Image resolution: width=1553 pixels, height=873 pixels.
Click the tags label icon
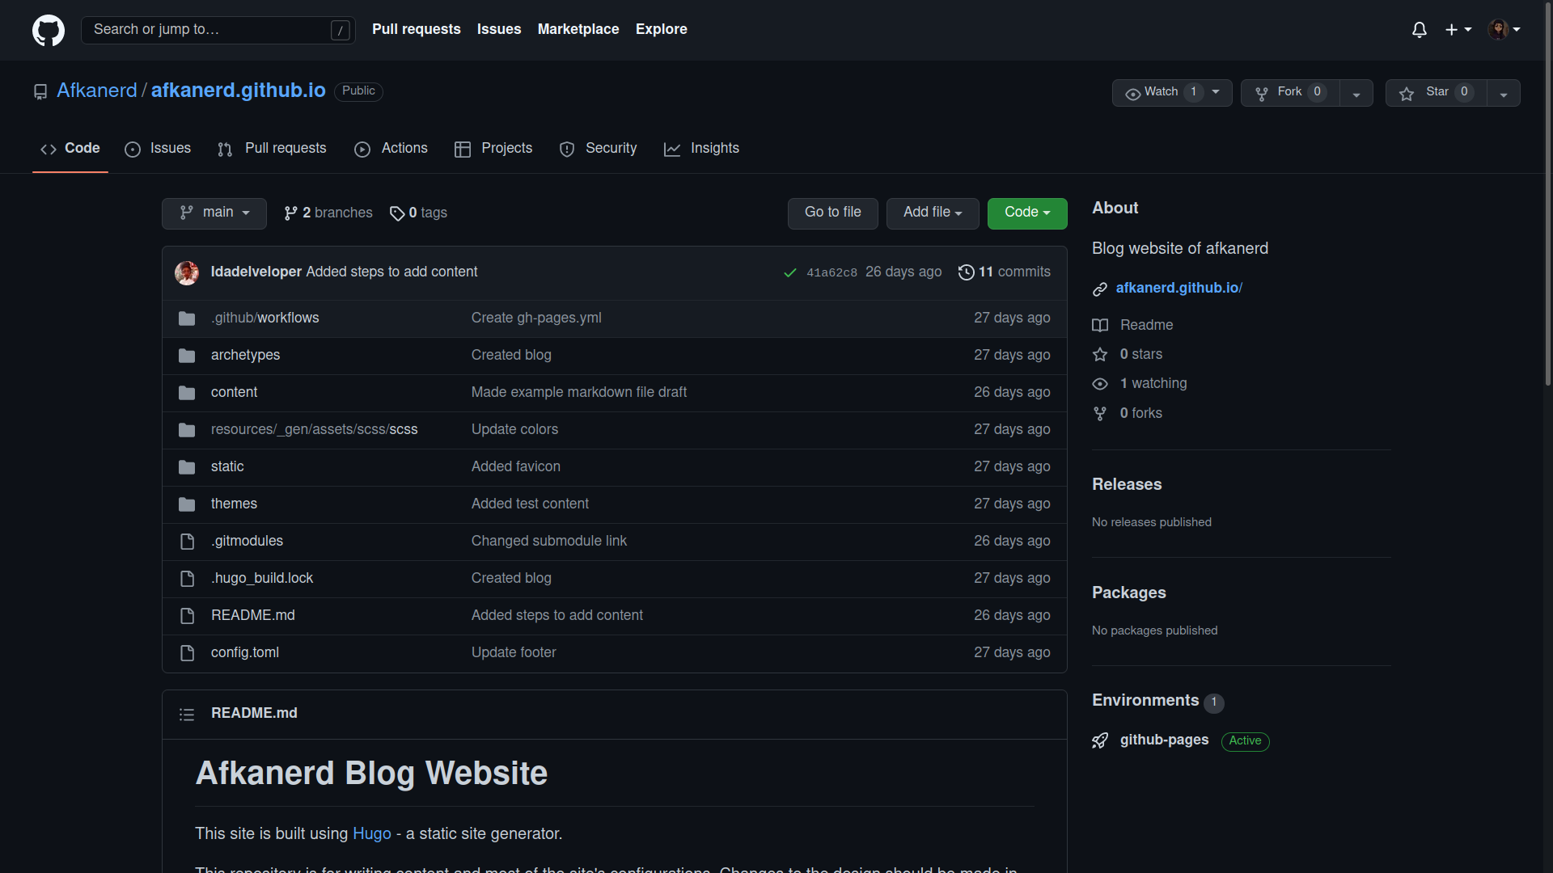click(397, 213)
